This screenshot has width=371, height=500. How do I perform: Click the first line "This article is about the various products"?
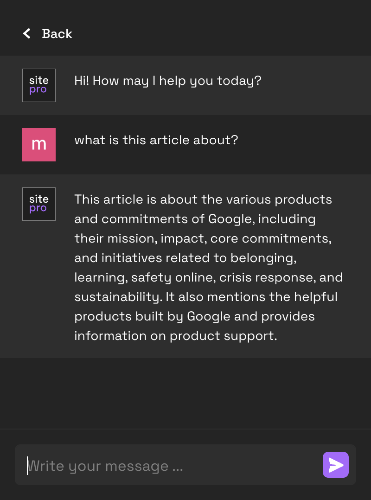pos(203,199)
